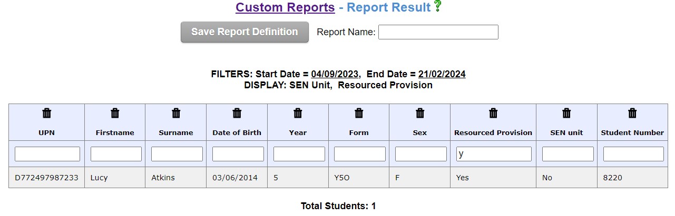Click trash icon above Surname column
Viewport: 675px width, 216px height.
[176, 113]
